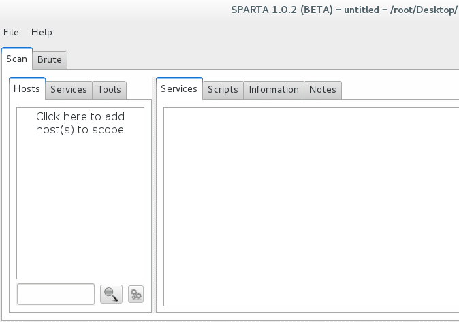459x322 pixels.
Task: Open advanced filter gears icon
Action: (136, 294)
